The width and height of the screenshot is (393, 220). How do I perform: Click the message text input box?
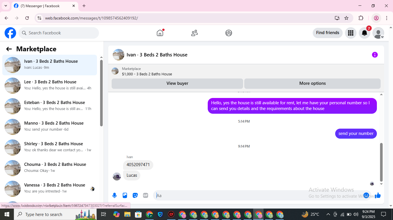(x=259, y=195)
